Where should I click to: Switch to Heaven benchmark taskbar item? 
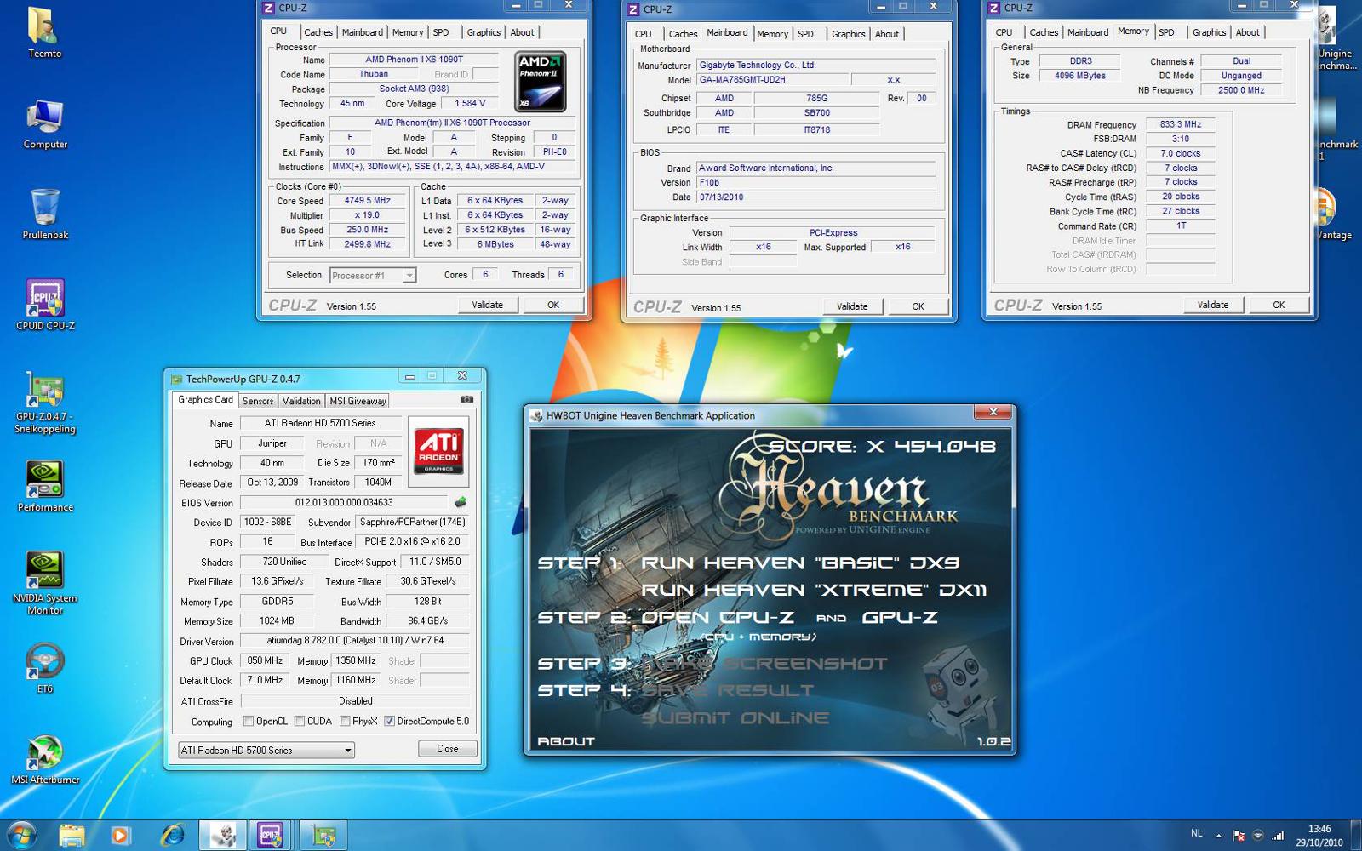click(223, 836)
